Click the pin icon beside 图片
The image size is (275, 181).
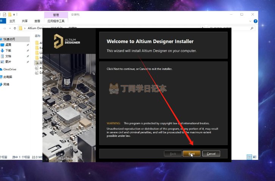[28, 62]
